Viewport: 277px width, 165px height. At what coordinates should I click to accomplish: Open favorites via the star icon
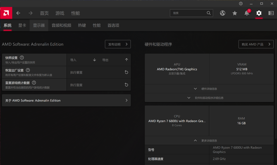click(x=234, y=13)
